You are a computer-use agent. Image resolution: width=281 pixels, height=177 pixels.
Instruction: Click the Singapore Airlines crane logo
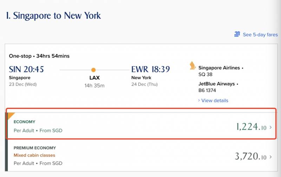tap(192, 66)
